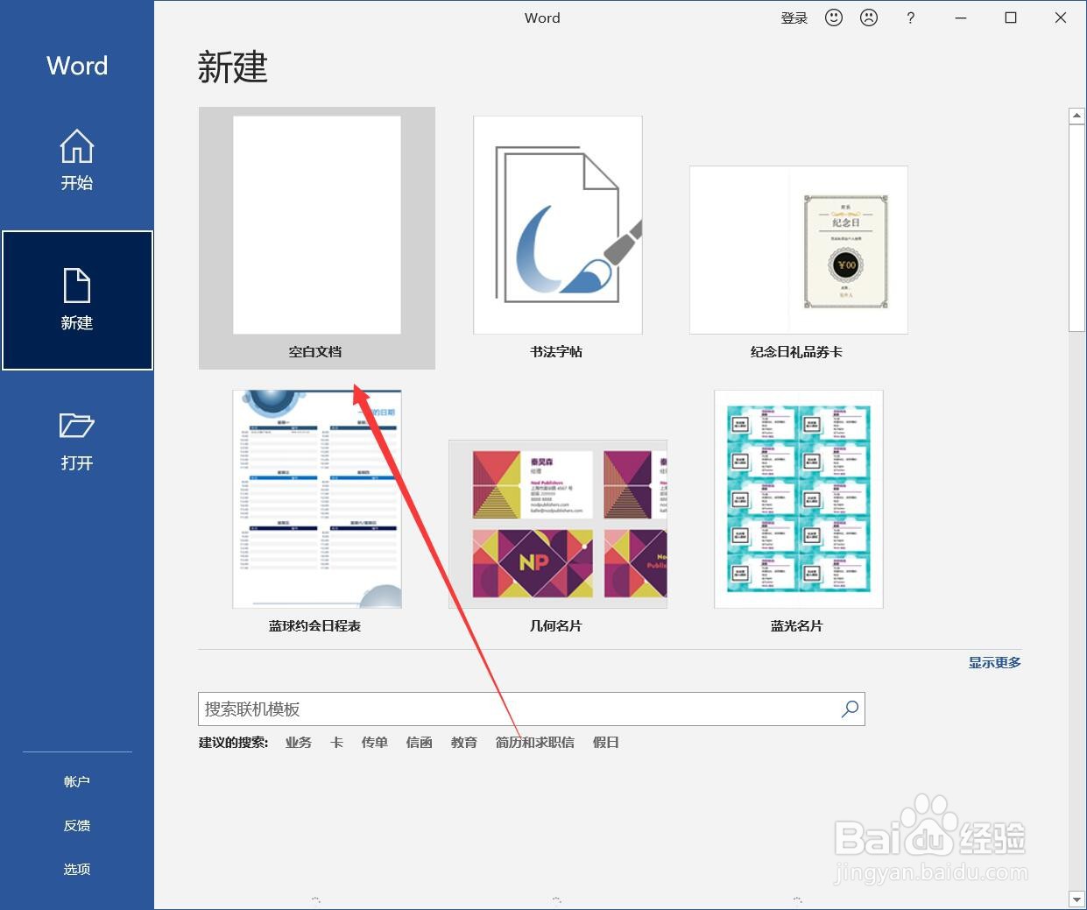
Task: Click suggested search 假日
Action: click(606, 743)
